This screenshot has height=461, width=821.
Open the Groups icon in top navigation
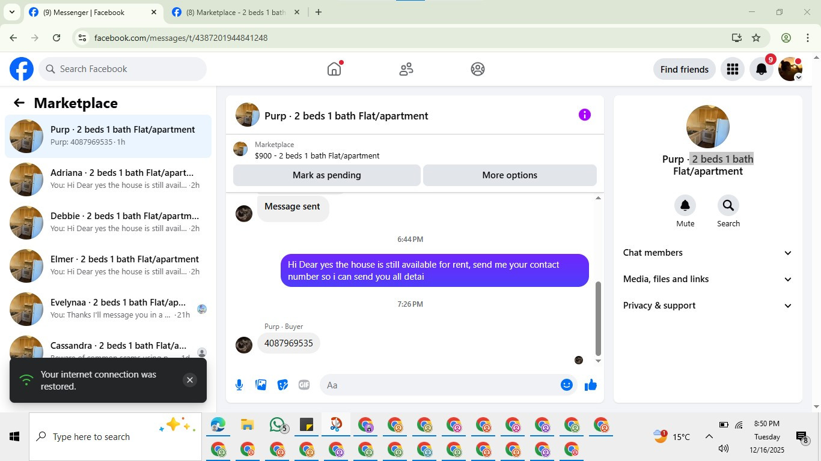[x=478, y=69]
